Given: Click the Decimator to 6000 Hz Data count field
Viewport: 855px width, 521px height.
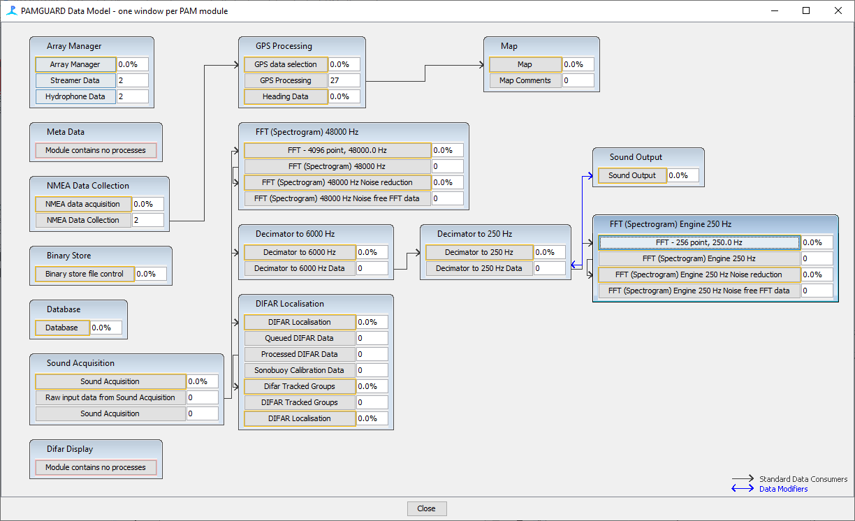Looking at the screenshot, I should tap(372, 268).
